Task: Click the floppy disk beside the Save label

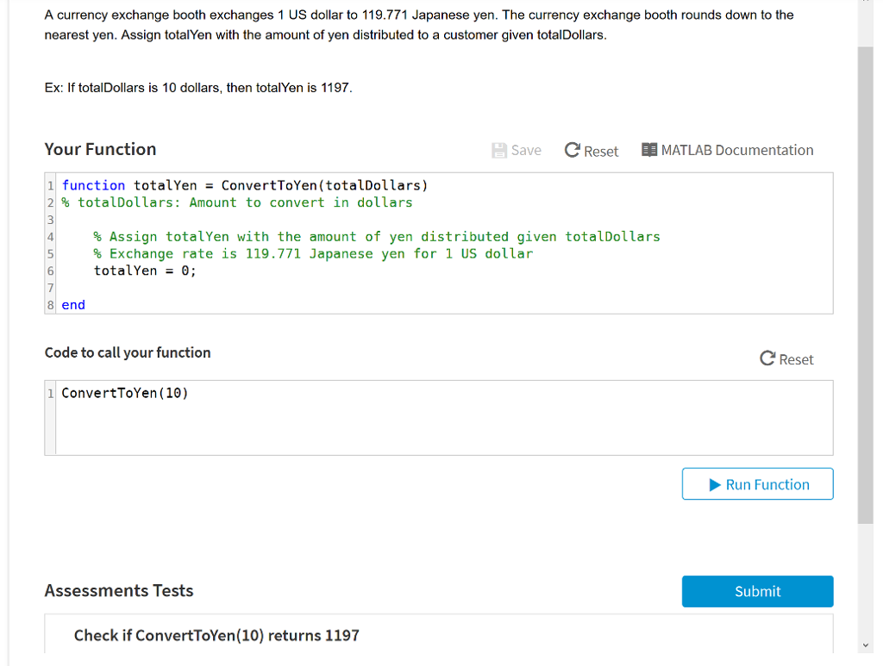Action: click(498, 150)
